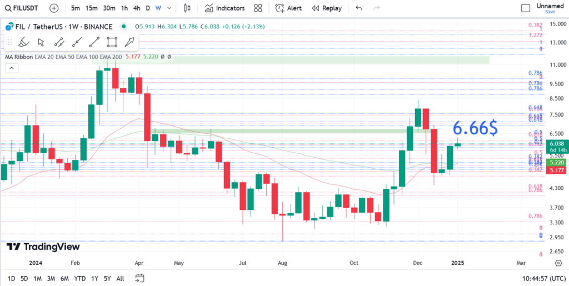This screenshot has height=286, width=569.
Task: Expand the timeframe interval dropdown arrow
Action: pyautogui.click(x=169, y=8)
